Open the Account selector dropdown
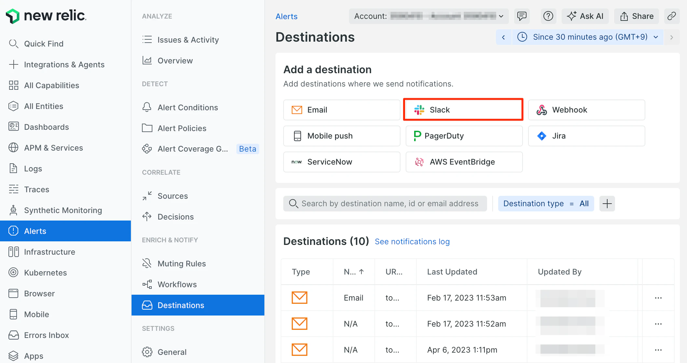Screen dimensions: 687x363 point(429,16)
